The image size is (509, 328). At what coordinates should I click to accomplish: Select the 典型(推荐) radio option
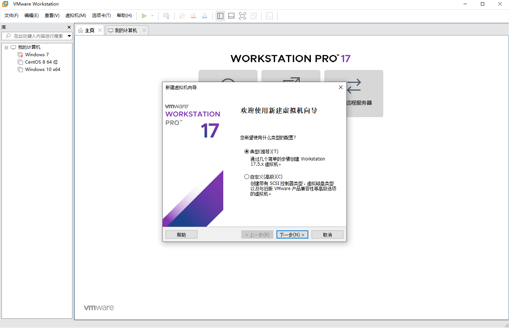click(247, 152)
